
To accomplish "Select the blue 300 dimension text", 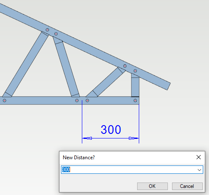I will point(111,130).
